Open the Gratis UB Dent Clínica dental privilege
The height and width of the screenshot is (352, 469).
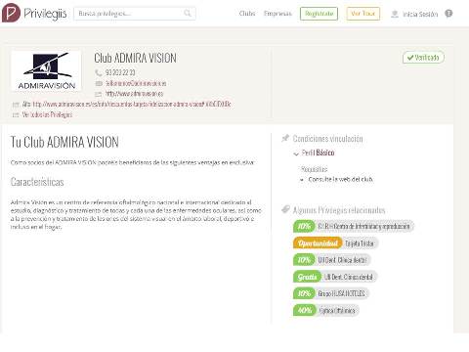point(335,277)
